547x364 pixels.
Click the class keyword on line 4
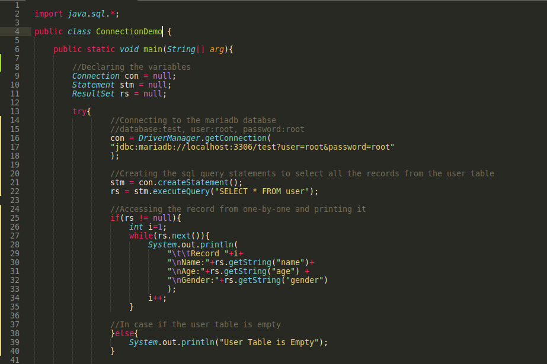click(79, 32)
